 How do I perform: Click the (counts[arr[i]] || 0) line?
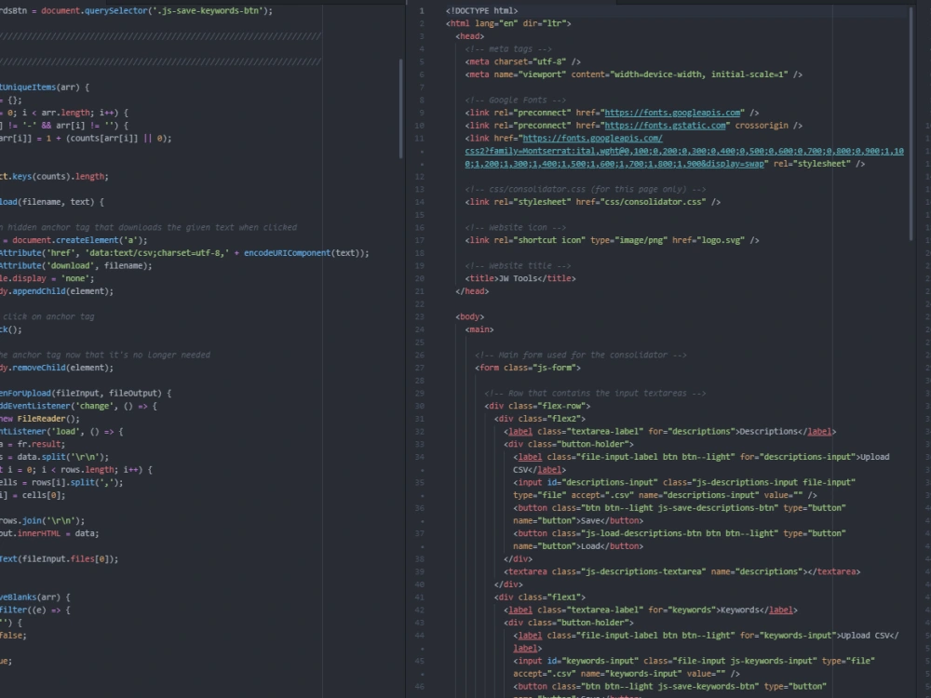[x=86, y=139]
